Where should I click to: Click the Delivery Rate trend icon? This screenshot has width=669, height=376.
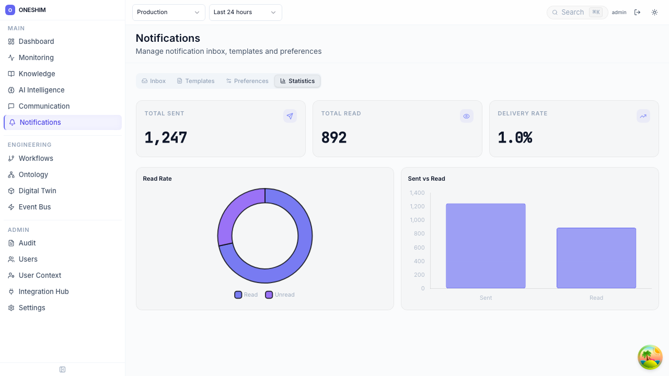(x=643, y=116)
